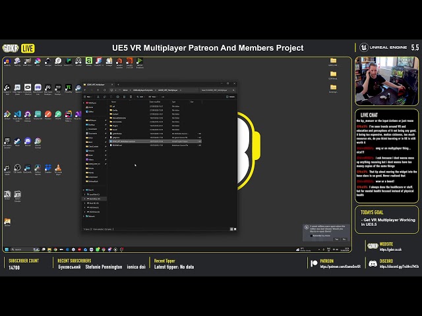Click the Copy icon in Explorer toolbar
This screenshot has height=316, width=422.
pyautogui.click(x=105, y=97)
